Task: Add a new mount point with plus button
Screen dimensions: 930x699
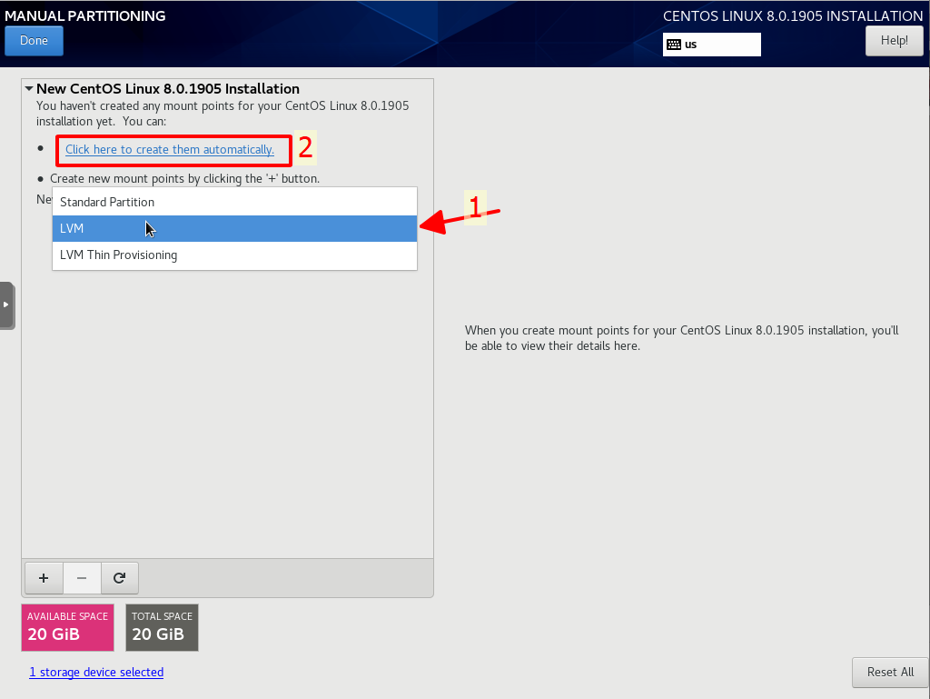Action: coord(44,578)
